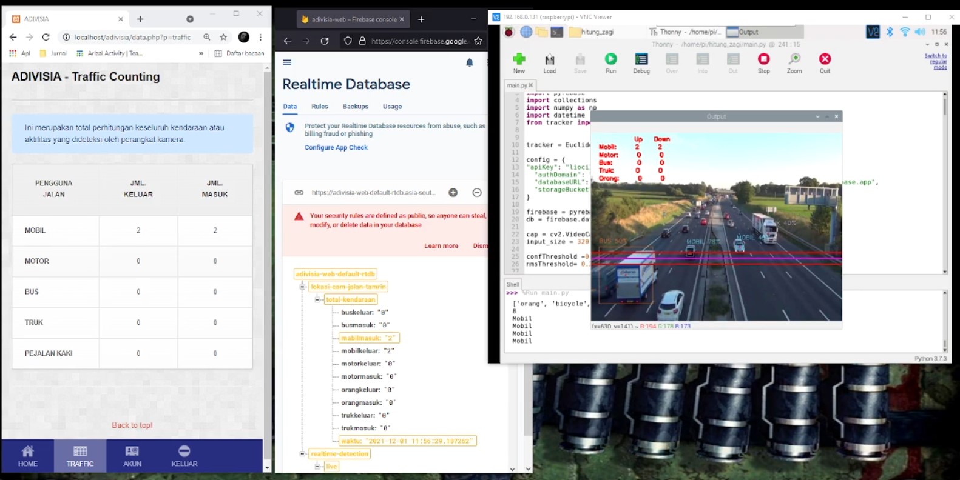Open the Firebase hamburger menu
960x480 pixels.
tap(287, 62)
